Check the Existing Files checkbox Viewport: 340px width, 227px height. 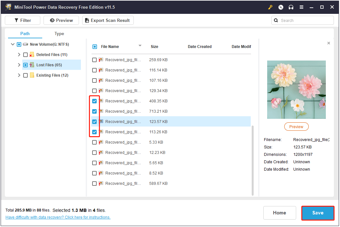[25, 75]
